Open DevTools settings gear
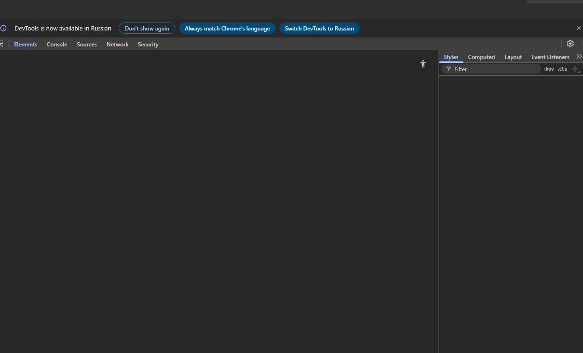This screenshot has width=583, height=353. pyautogui.click(x=570, y=44)
